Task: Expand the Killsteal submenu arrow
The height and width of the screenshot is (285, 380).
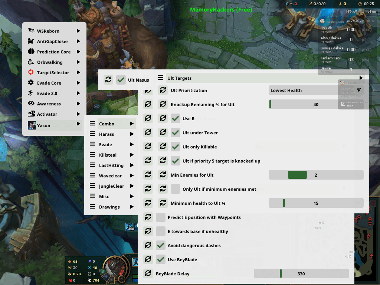Action: (132, 155)
